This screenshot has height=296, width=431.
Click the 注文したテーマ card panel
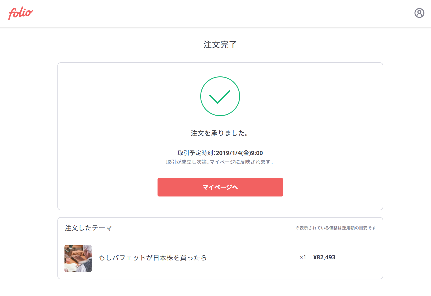[x=220, y=248]
